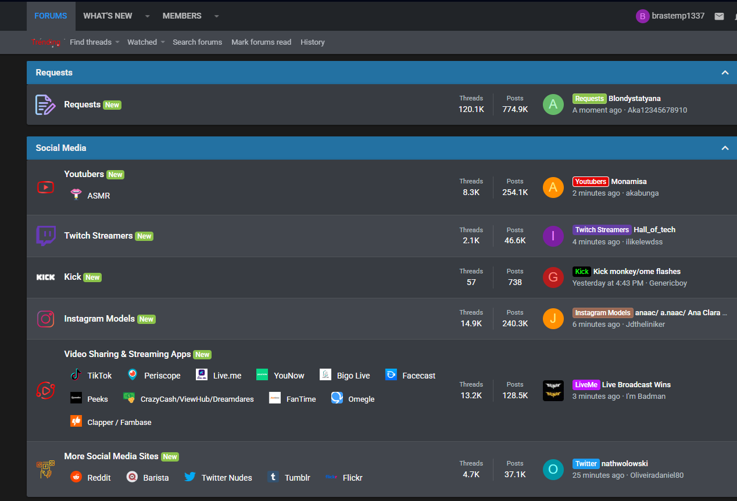The image size is (737, 501).
Task: Open the inbox envelope icon
Action: pos(719,16)
